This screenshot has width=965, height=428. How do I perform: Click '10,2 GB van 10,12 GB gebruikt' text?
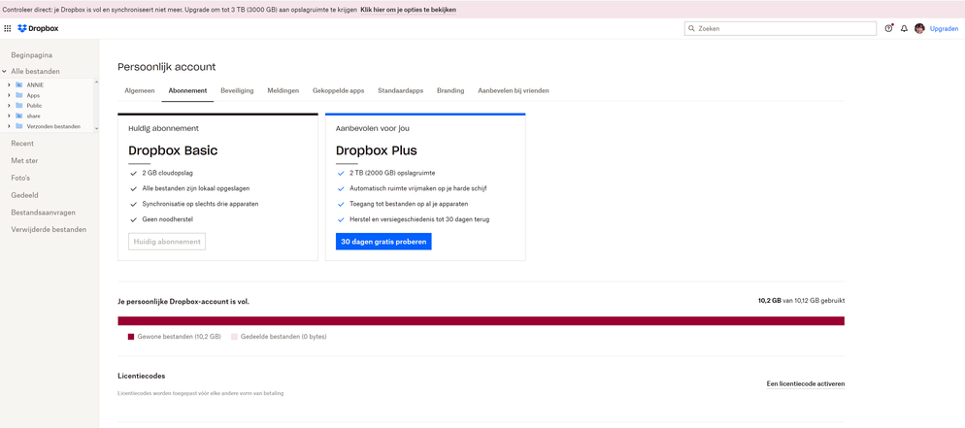pyautogui.click(x=801, y=301)
